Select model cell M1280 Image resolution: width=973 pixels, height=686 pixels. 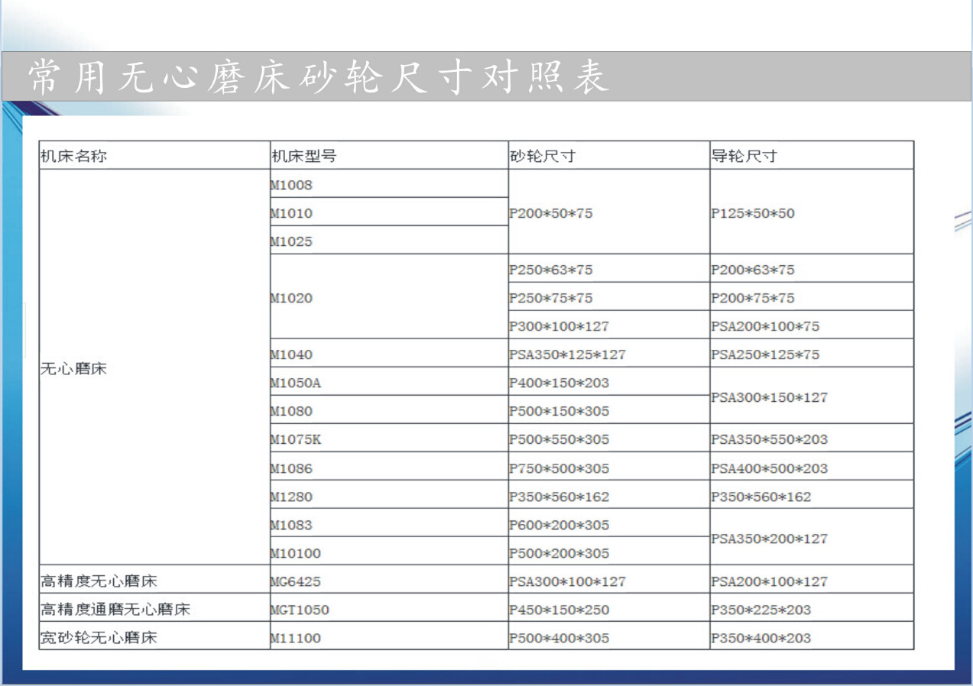(389, 494)
